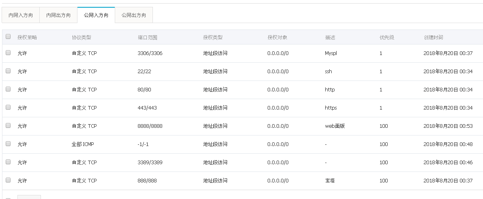This screenshot has height=199, width=483.
Task: Click priority 100 in the 宝塔 row
Action: click(x=384, y=180)
